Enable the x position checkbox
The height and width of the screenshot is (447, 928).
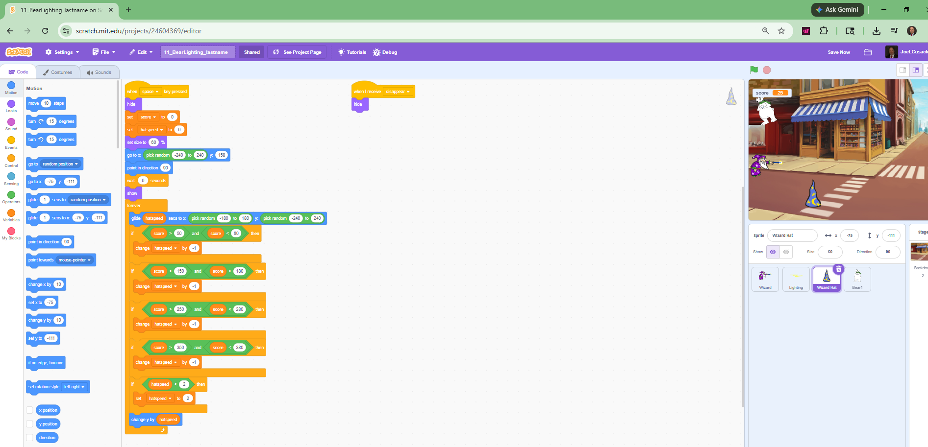(30, 410)
